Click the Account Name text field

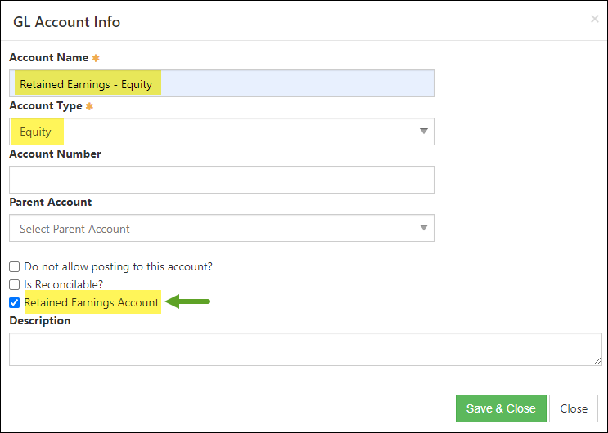222,83
